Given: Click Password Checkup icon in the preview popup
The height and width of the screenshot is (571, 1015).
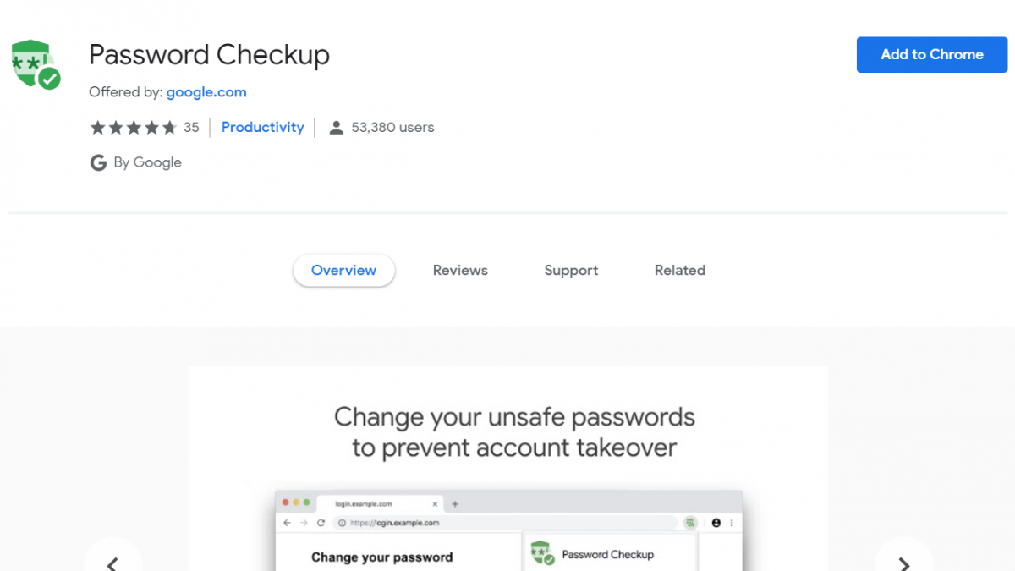Looking at the screenshot, I should [542, 554].
